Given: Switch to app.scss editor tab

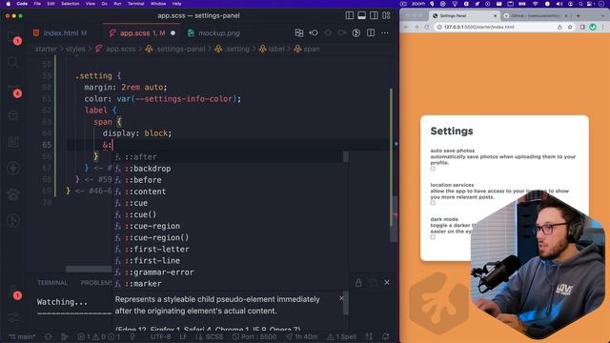Looking at the screenshot, I should click(142, 33).
